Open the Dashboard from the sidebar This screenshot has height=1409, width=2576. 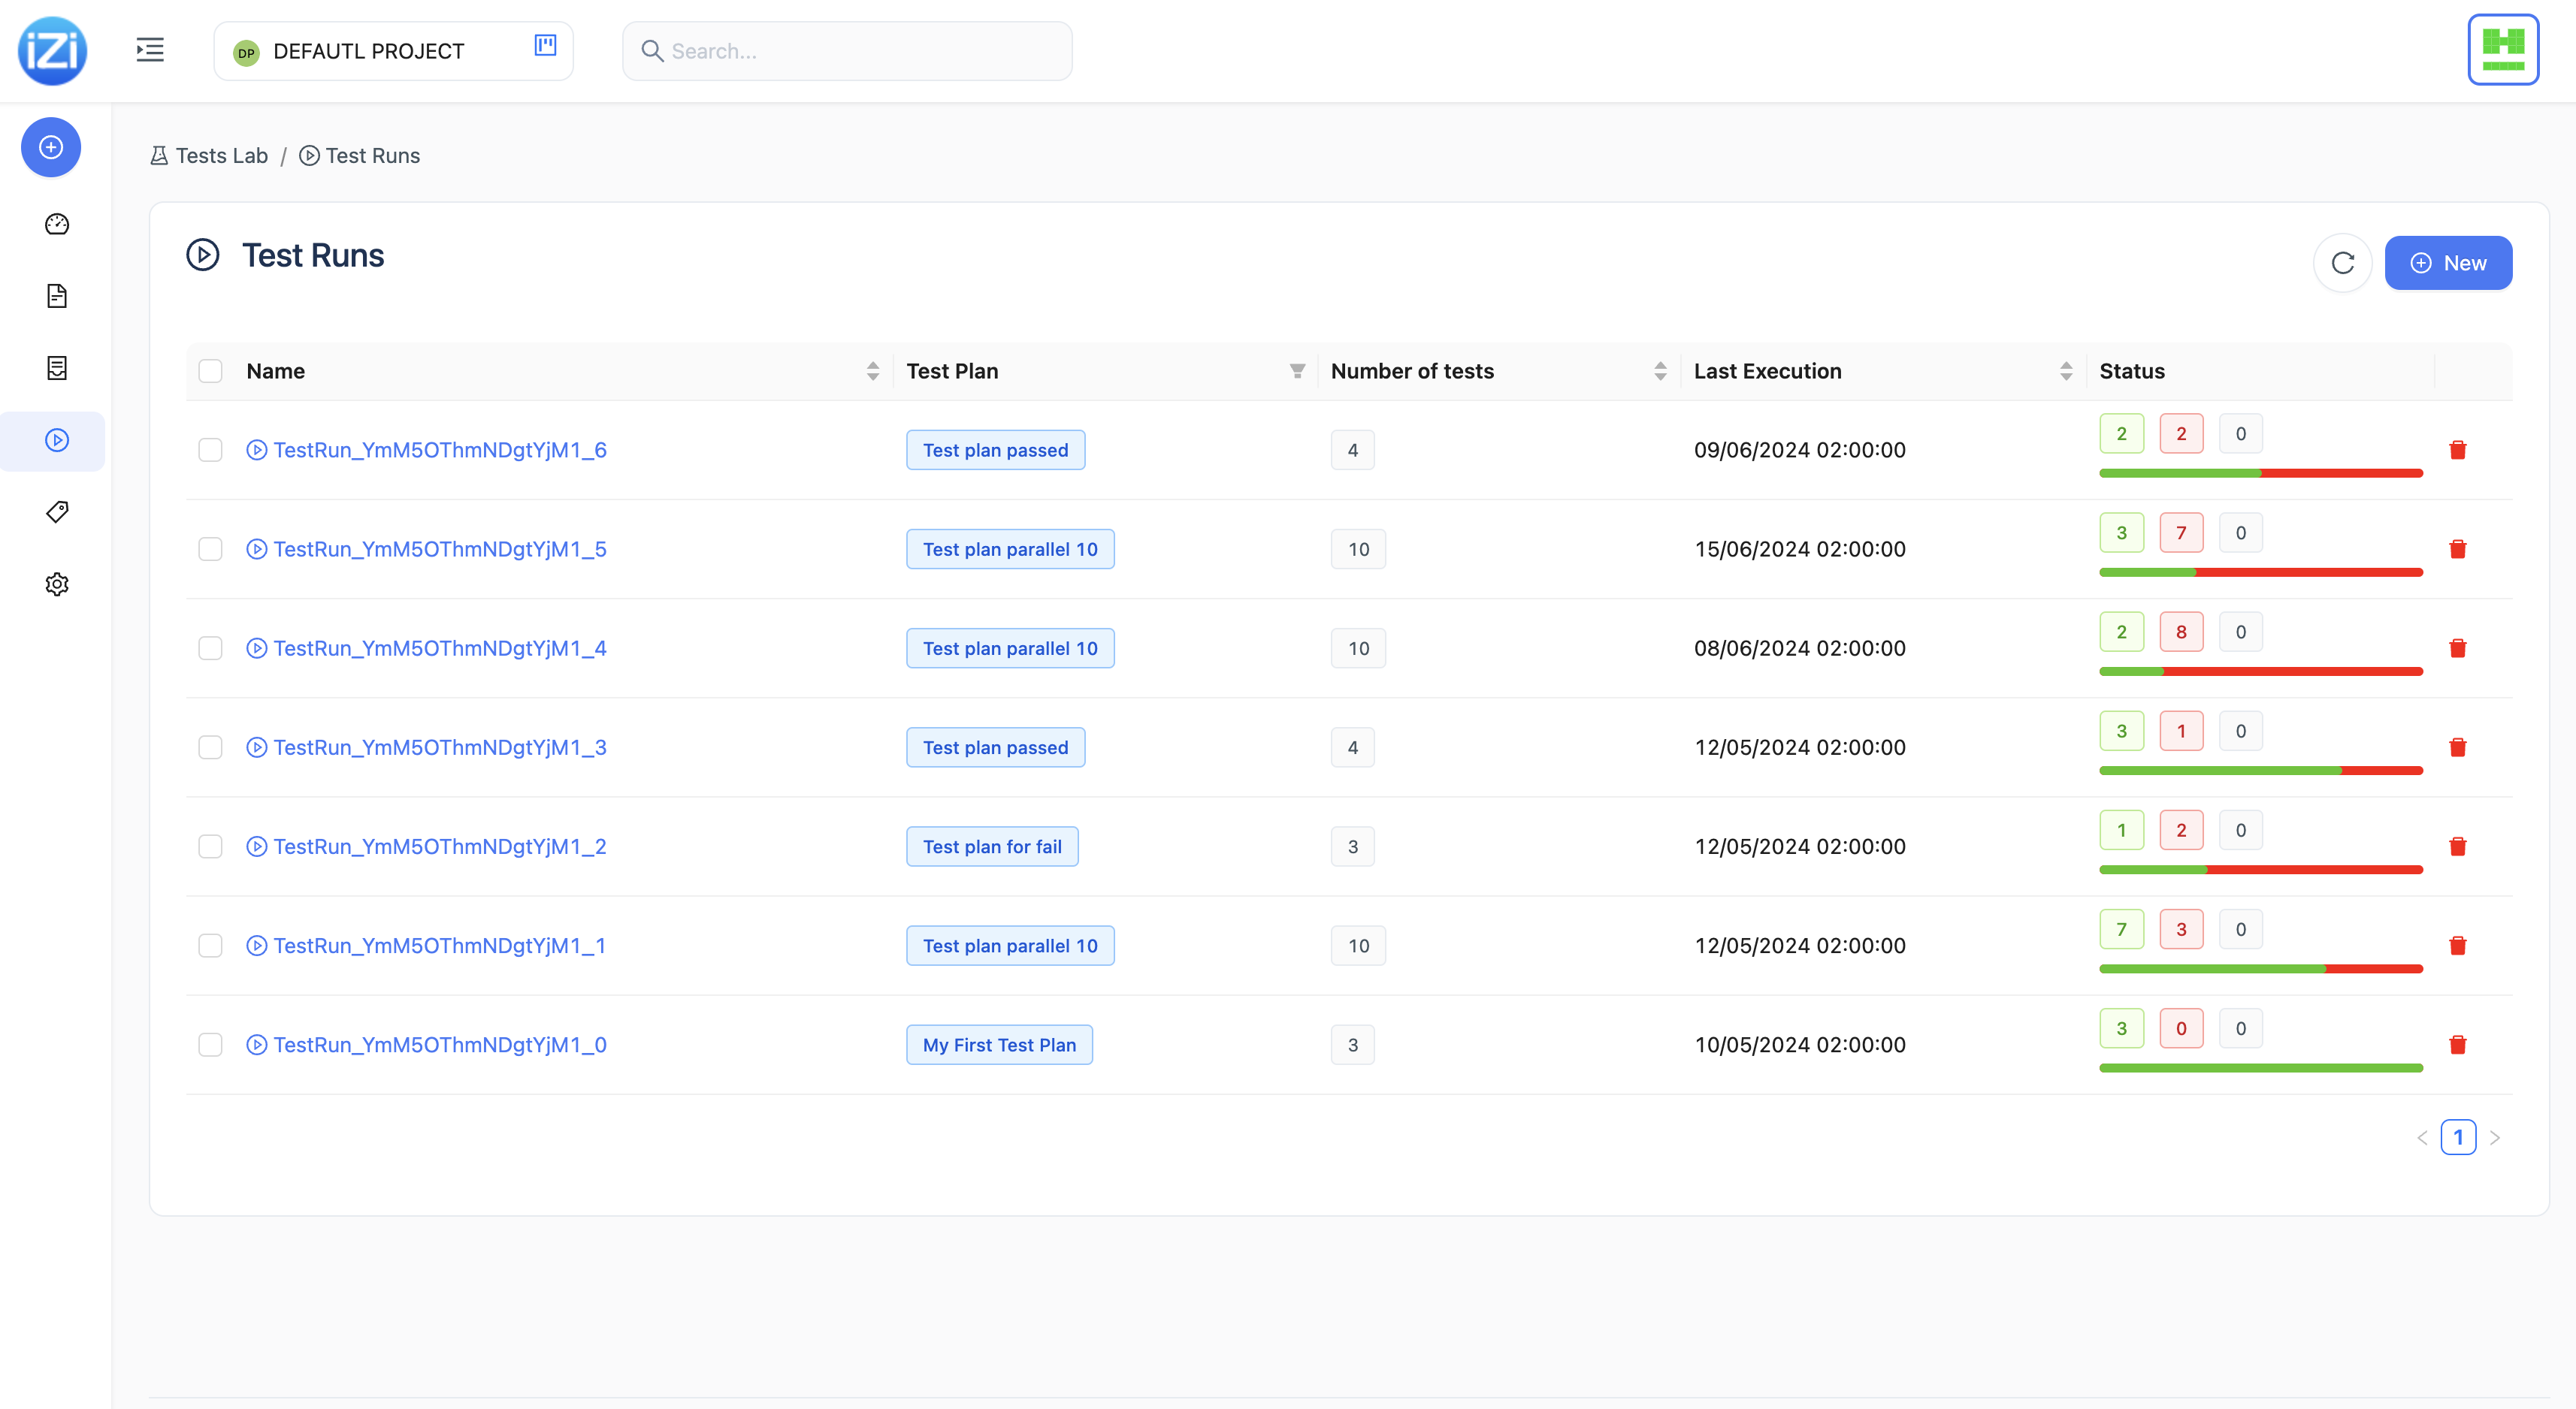tap(57, 224)
